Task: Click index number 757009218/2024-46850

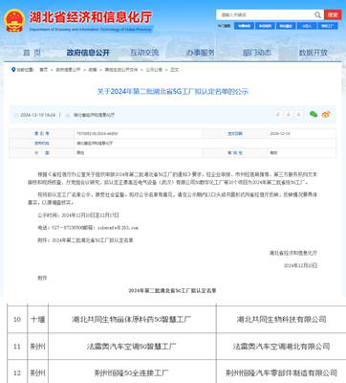Action: tap(97, 133)
